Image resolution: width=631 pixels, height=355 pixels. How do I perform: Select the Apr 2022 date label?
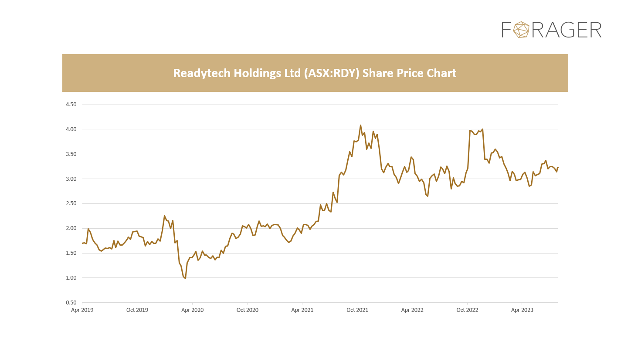pyautogui.click(x=412, y=310)
